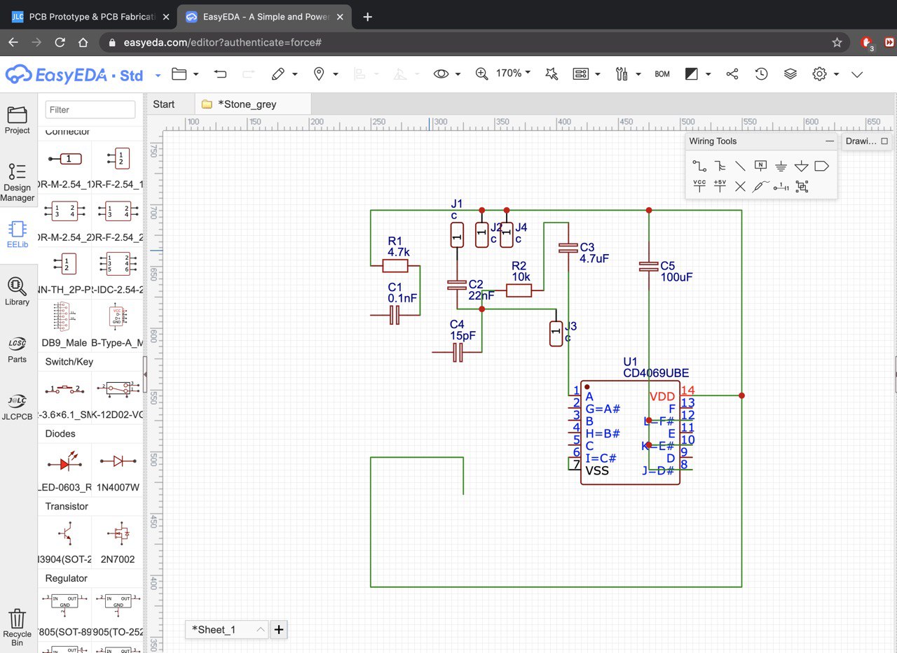Minimize the Wiring Tools panel
Image resolution: width=897 pixels, height=653 pixels.
(830, 141)
